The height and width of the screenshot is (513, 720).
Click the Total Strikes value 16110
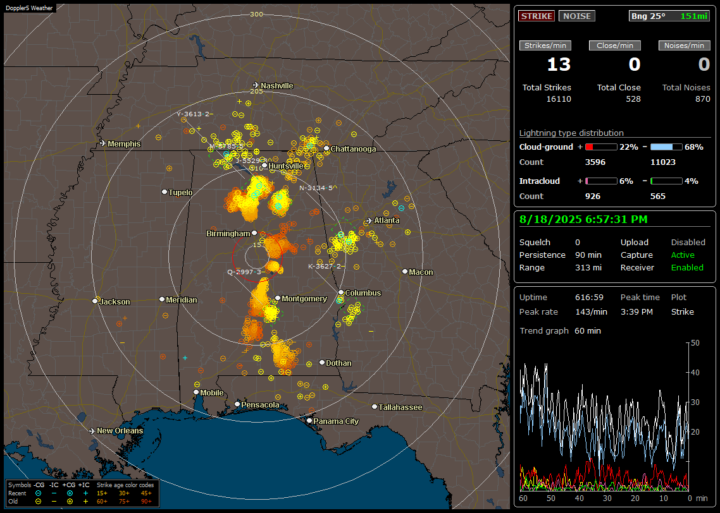pyautogui.click(x=559, y=99)
